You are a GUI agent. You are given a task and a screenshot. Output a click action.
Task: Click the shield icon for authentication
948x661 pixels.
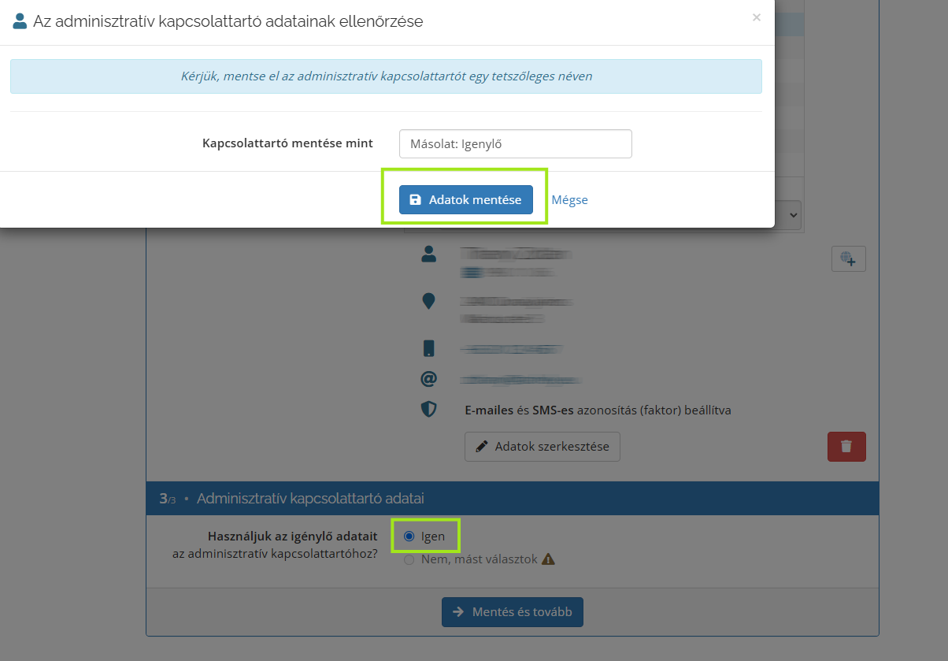428,410
